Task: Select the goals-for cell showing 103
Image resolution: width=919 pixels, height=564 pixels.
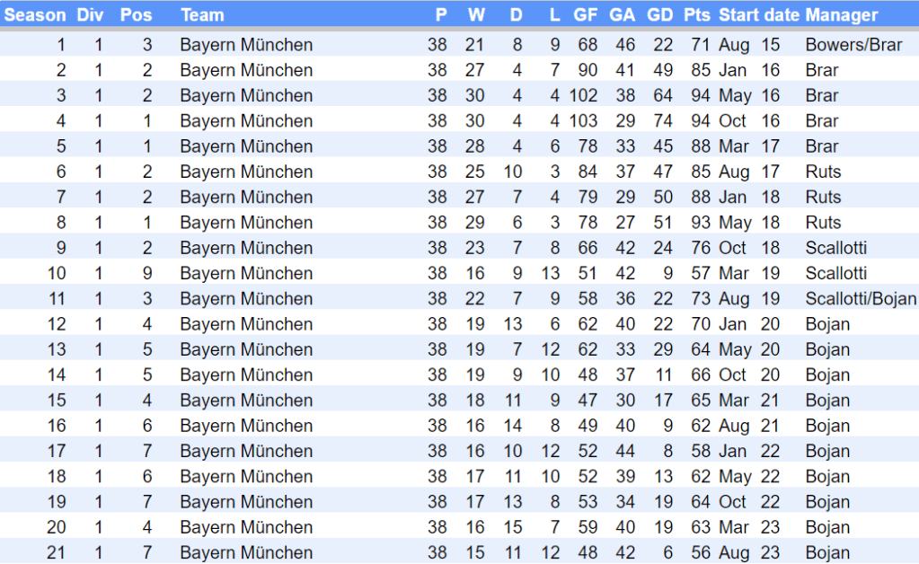Action: coord(583,121)
